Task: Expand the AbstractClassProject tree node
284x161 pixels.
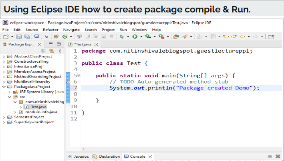Action: (4, 57)
